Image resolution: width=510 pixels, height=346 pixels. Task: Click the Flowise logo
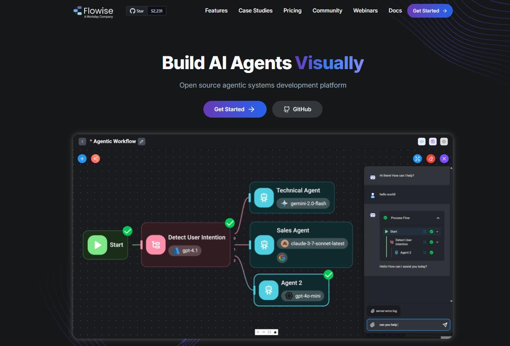point(93,12)
